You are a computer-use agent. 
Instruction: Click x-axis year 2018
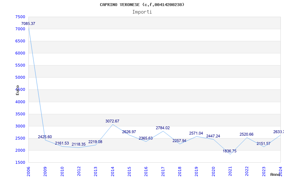(180, 172)
